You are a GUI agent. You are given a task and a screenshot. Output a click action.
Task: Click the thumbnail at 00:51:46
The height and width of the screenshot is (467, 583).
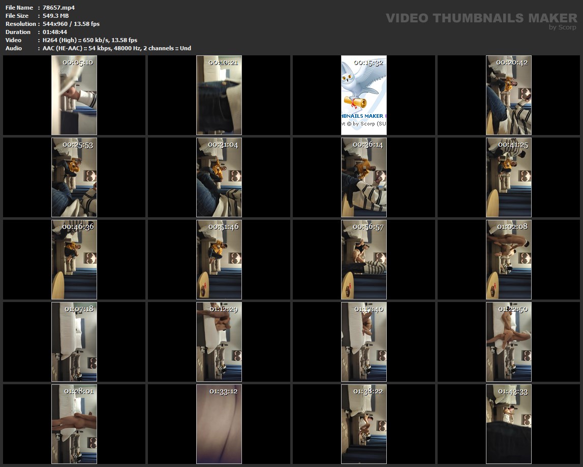pos(219,260)
